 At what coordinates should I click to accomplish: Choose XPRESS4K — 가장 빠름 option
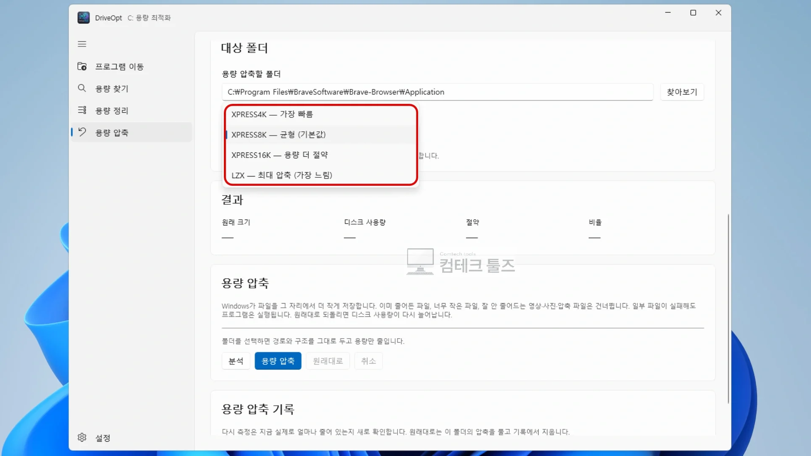point(321,114)
